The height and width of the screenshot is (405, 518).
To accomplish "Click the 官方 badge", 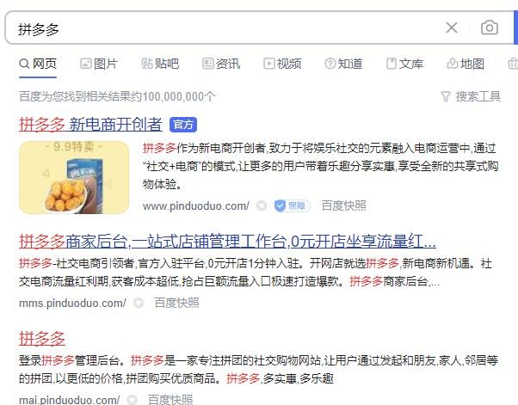I will tap(183, 125).
